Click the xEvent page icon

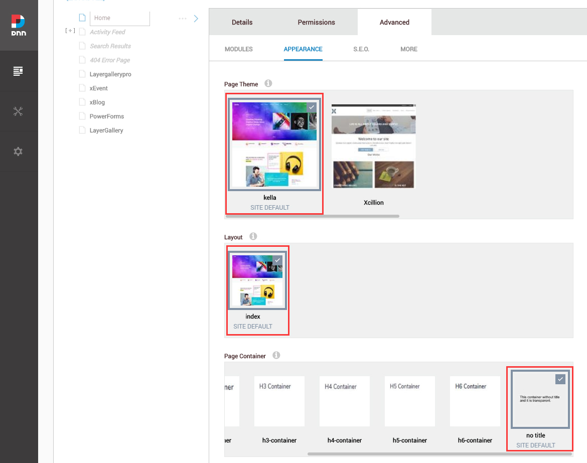(82, 88)
